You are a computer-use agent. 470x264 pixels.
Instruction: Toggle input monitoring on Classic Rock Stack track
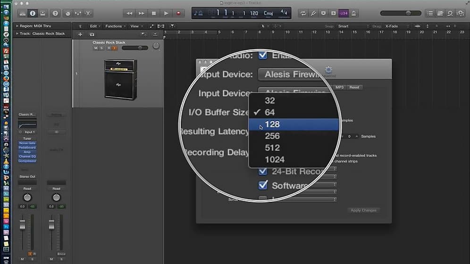pos(115,48)
